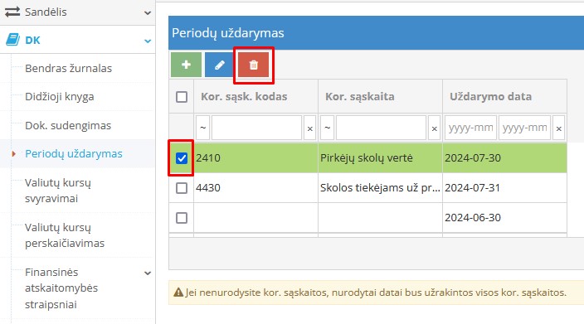Image resolution: width=584 pixels, height=324 pixels.
Task: Click the DK book icon in sidebar
Action: pos(12,40)
